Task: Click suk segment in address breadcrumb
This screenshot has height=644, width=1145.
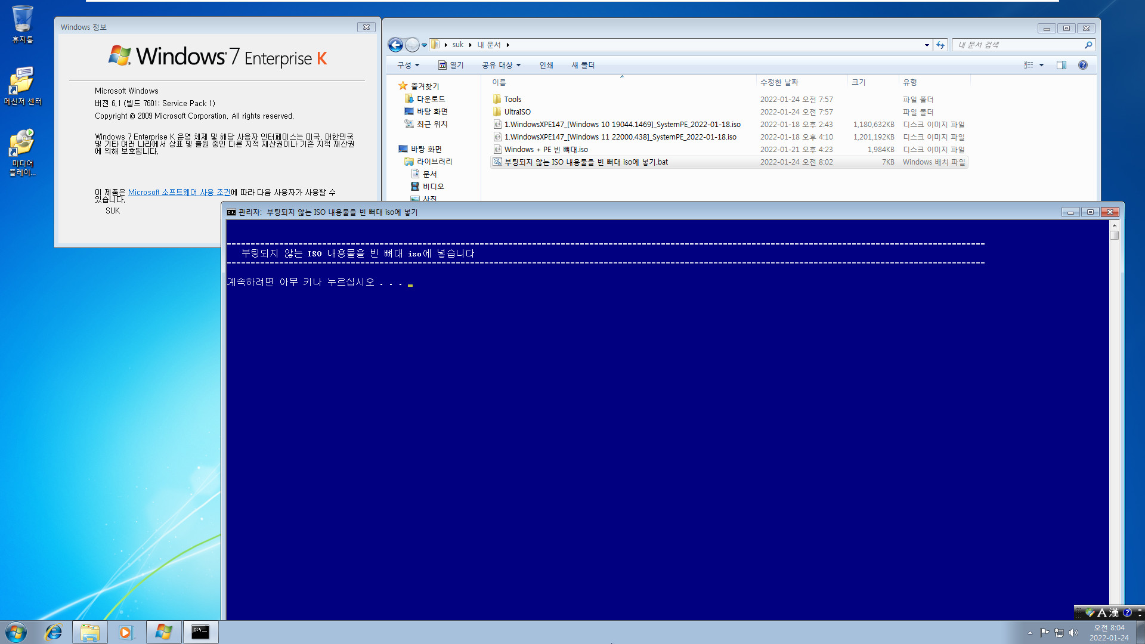Action: point(458,45)
